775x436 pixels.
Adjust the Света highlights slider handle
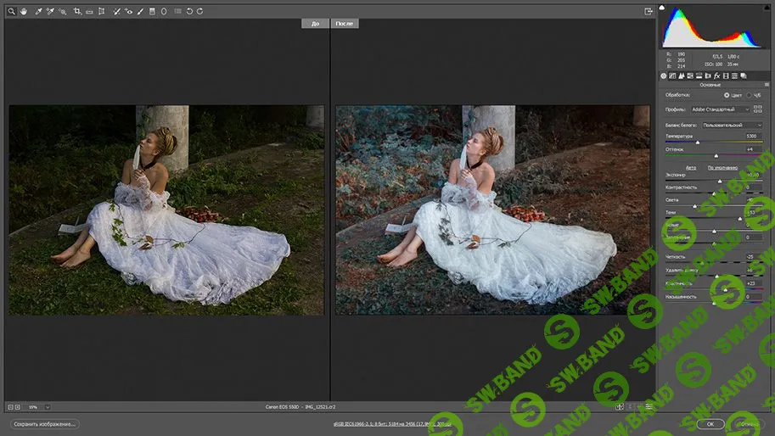coord(694,206)
